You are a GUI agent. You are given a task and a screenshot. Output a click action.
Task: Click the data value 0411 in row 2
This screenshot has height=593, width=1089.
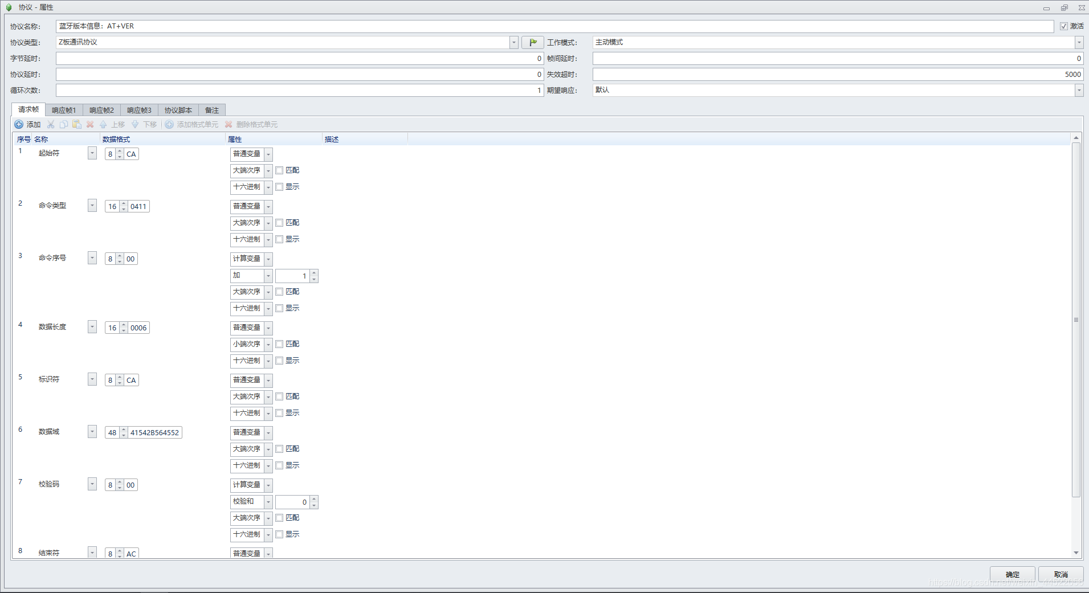[x=138, y=206]
